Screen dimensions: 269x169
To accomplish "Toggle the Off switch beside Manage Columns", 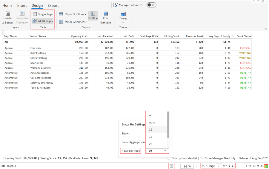I will (x=151, y=5).
